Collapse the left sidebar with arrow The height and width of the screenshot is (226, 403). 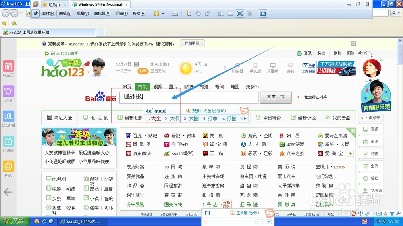(8, 192)
